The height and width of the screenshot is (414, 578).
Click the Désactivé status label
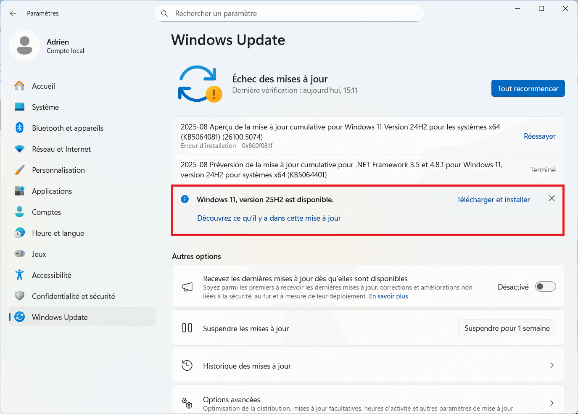[x=513, y=287]
